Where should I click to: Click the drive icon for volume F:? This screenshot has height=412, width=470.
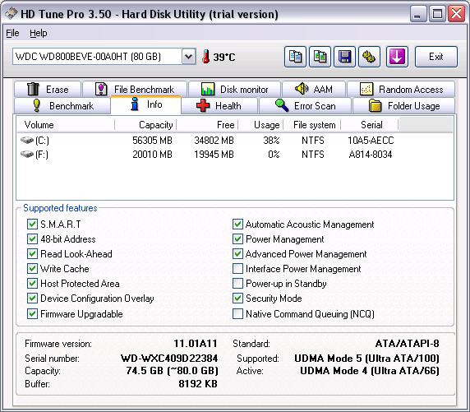click(26, 155)
